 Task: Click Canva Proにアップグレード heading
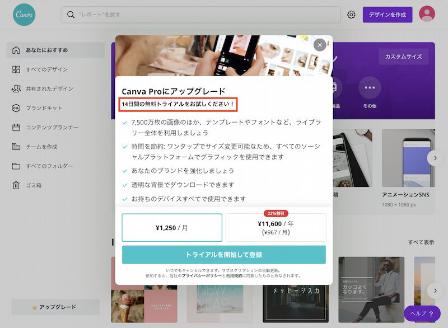(174, 91)
